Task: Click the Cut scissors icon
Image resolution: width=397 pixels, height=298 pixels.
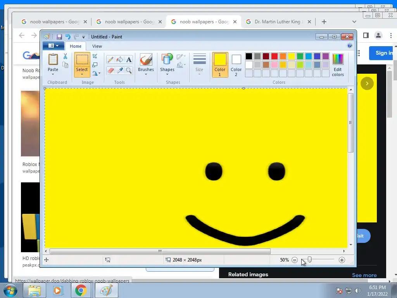Action: coord(65,56)
